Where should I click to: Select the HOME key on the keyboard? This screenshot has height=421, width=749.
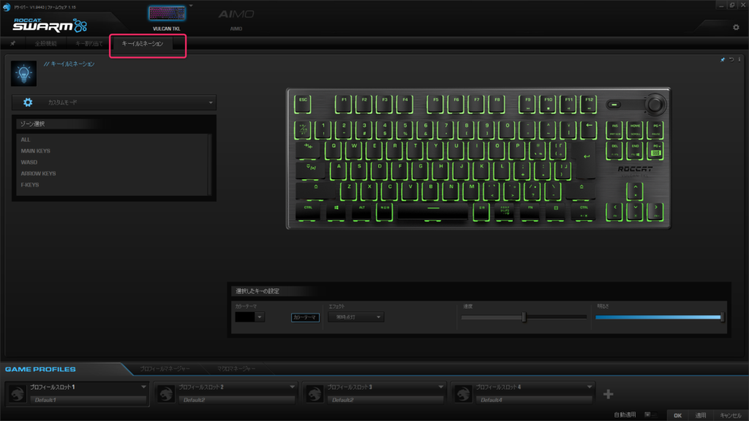(x=635, y=129)
